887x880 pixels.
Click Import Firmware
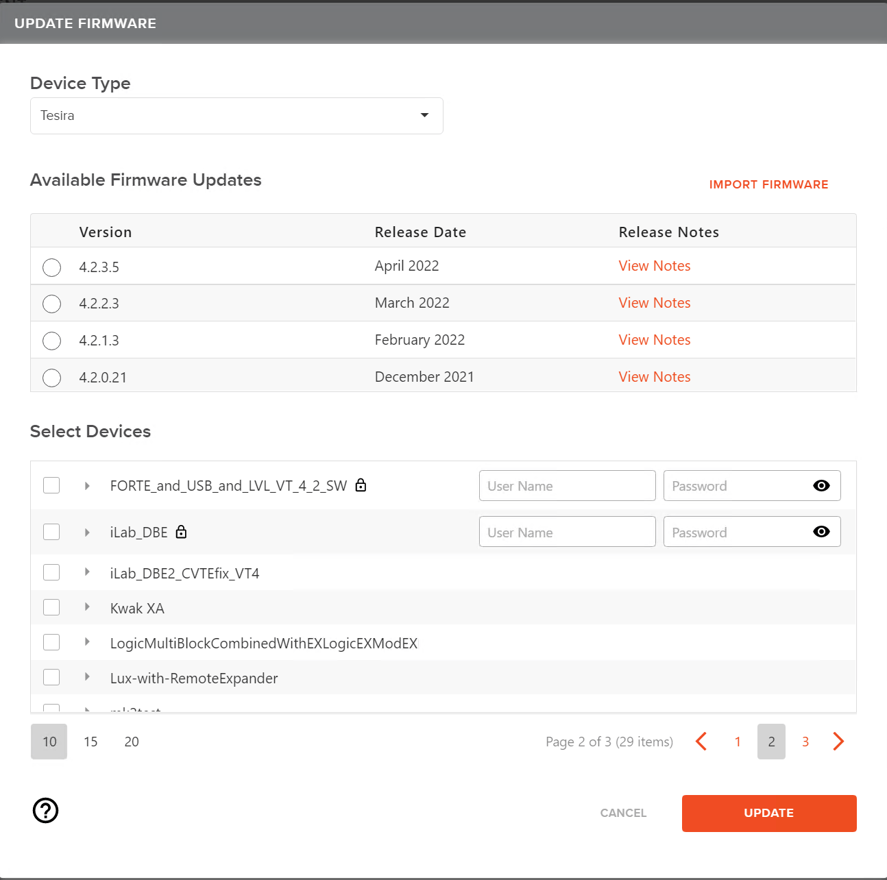768,184
